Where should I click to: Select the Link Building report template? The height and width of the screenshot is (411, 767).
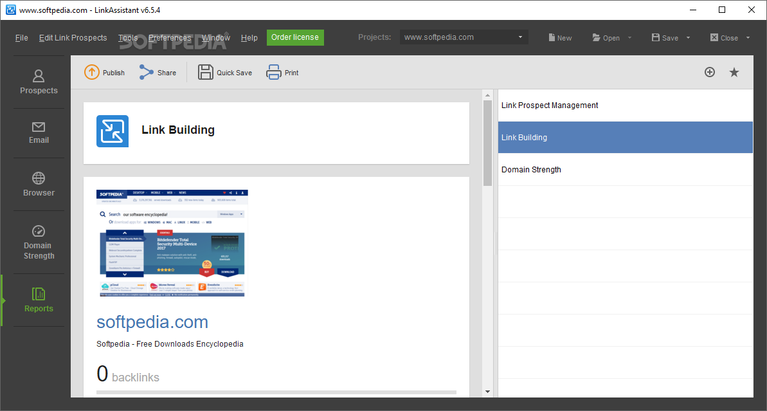[x=625, y=138]
